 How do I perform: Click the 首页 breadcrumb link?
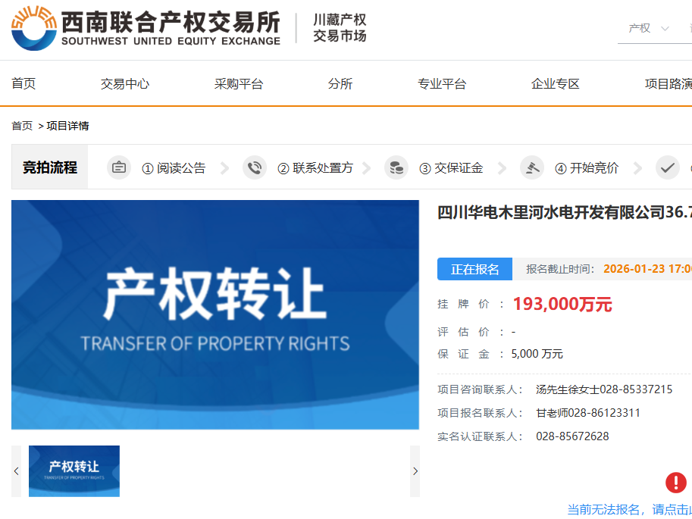point(22,126)
